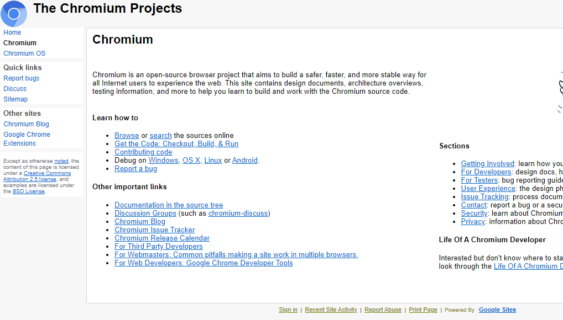Open Debug on OS X link
563x320 pixels.
(x=191, y=160)
